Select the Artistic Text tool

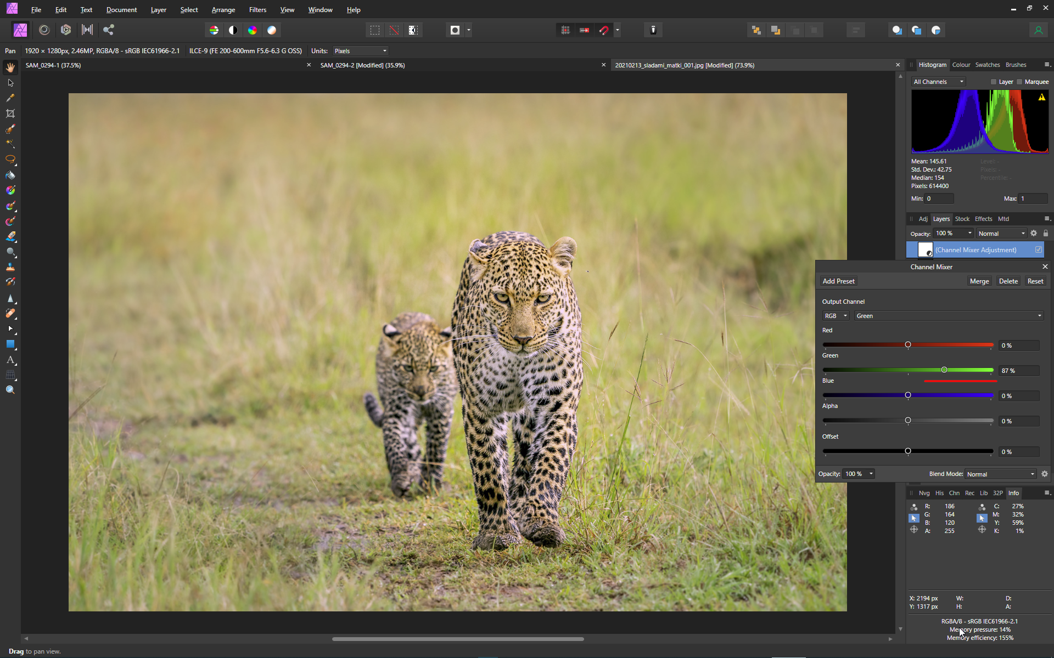tap(10, 360)
